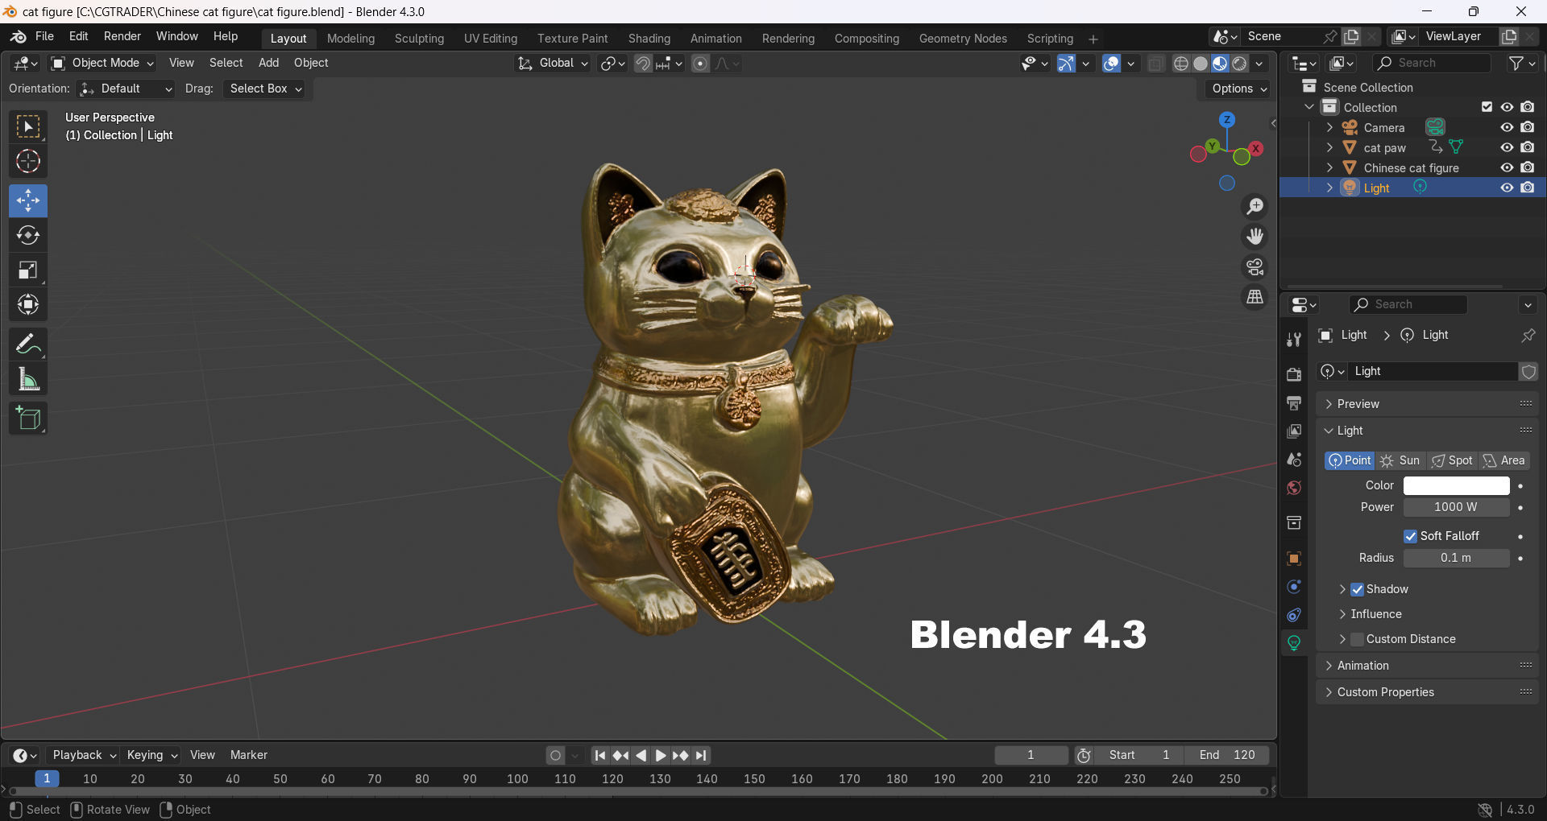This screenshot has height=821, width=1547.
Task: Open the Render properties tab
Action: pyautogui.click(x=1294, y=374)
